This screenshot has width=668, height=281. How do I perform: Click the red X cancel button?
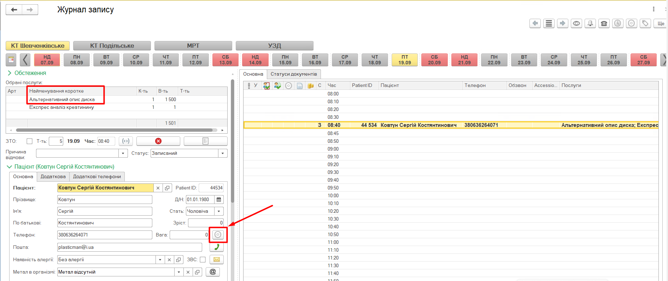(158, 141)
